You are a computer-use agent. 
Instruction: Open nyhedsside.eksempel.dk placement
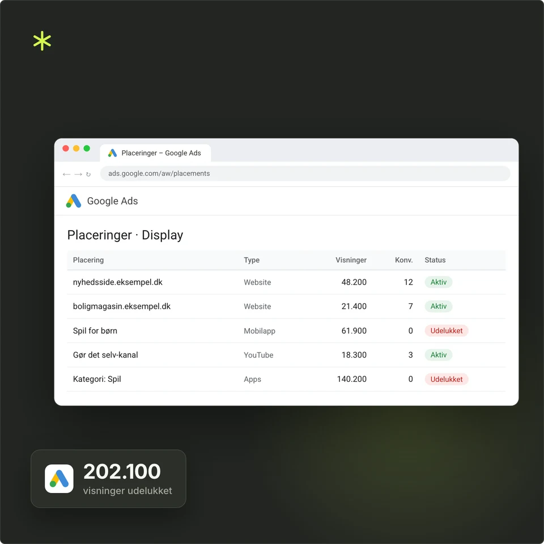pos(118,282)
